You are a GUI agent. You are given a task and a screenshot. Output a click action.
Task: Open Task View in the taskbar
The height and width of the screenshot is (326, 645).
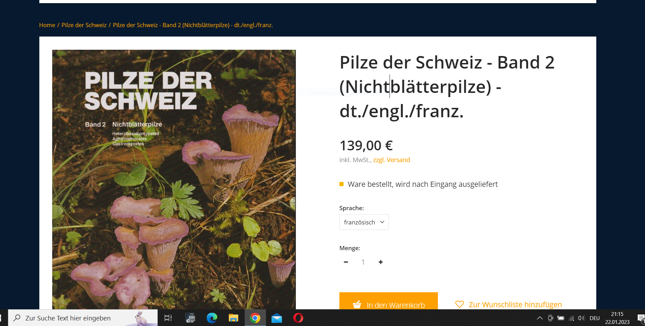tap(168, 318)
